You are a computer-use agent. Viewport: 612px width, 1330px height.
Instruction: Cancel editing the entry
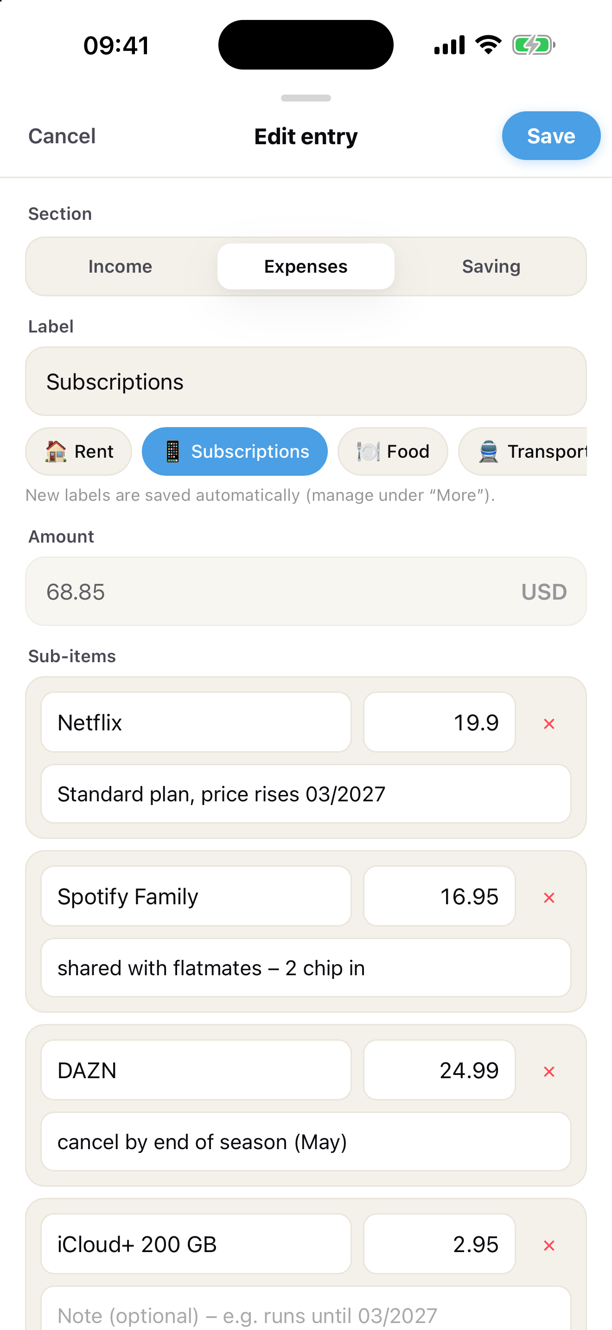(62, 136)
